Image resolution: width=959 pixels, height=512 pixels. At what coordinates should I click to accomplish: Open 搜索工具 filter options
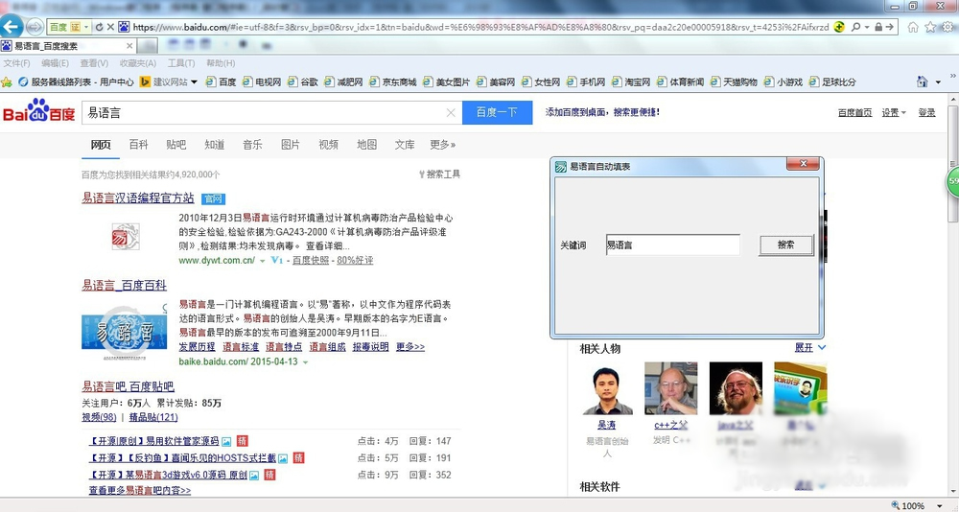coord(440,175)
